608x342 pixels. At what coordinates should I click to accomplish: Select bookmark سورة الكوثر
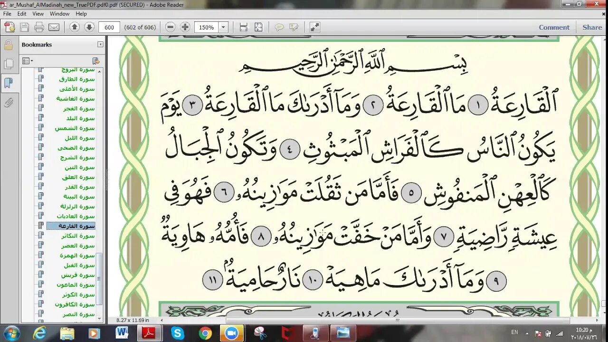pyautogui.click(x=78, y=294)
